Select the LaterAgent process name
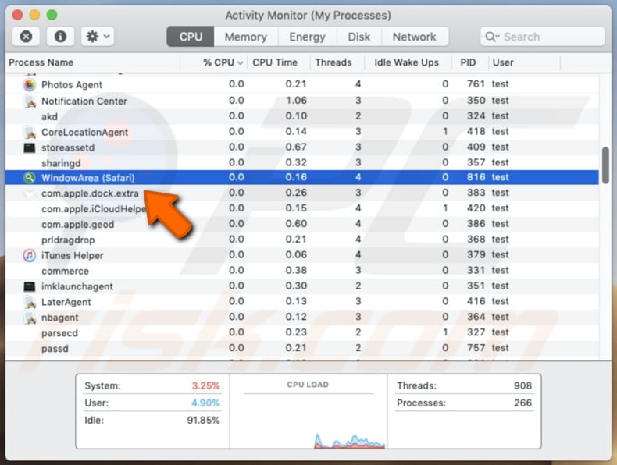Image resolution: width=617 pixels, height=465 pixels. point(66,302)
